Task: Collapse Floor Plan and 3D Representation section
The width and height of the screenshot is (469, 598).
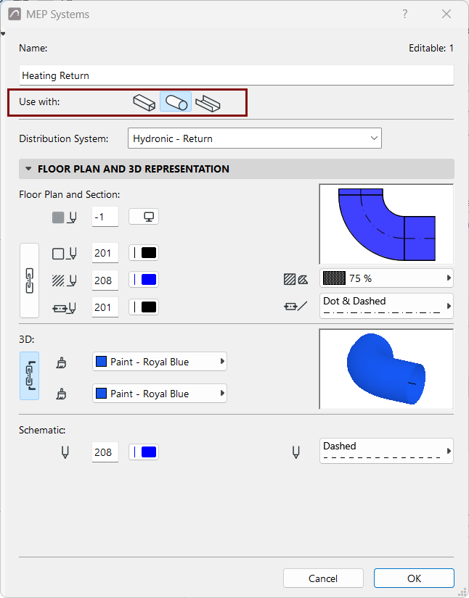Action: 28,169
